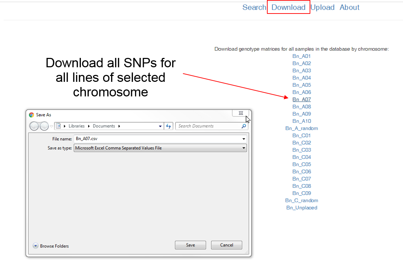Click the Cancel button
This screenshot has height=267, width=403.
(226, 245)
